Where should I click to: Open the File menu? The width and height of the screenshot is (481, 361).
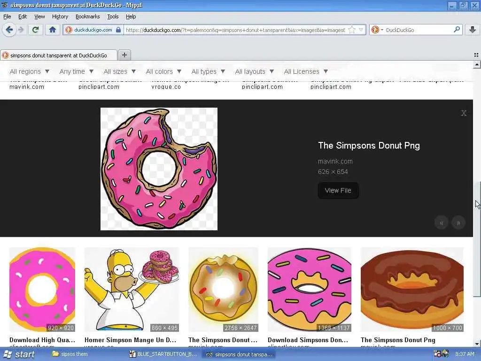[x=7, y=16]
